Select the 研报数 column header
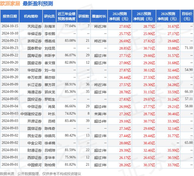The width and height of the screenshot is (194, 176). coord(84,16)
